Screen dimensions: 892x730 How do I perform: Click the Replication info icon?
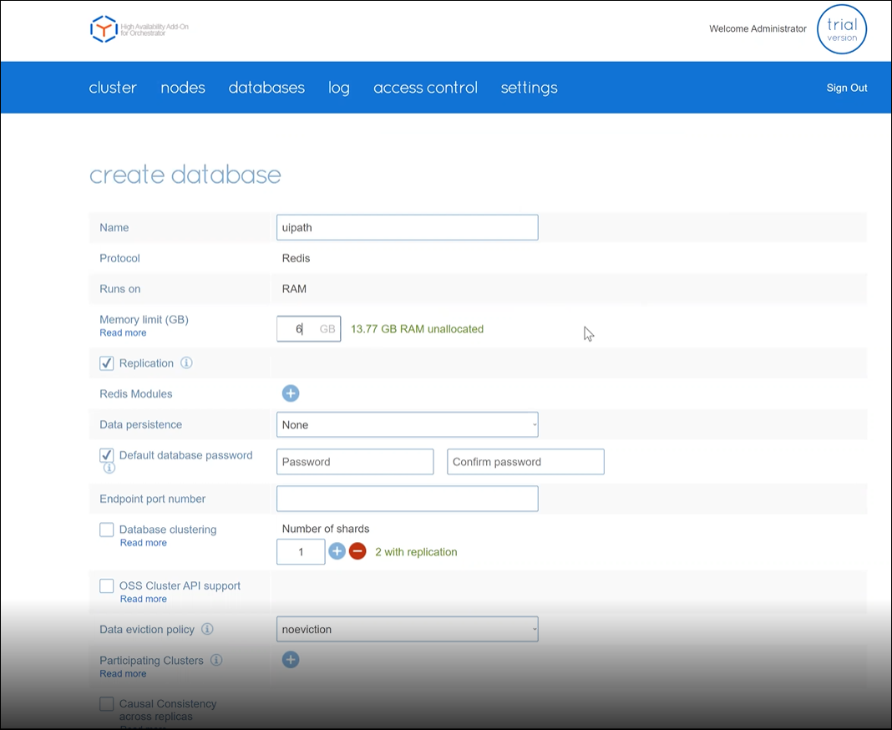coord(187,363)
